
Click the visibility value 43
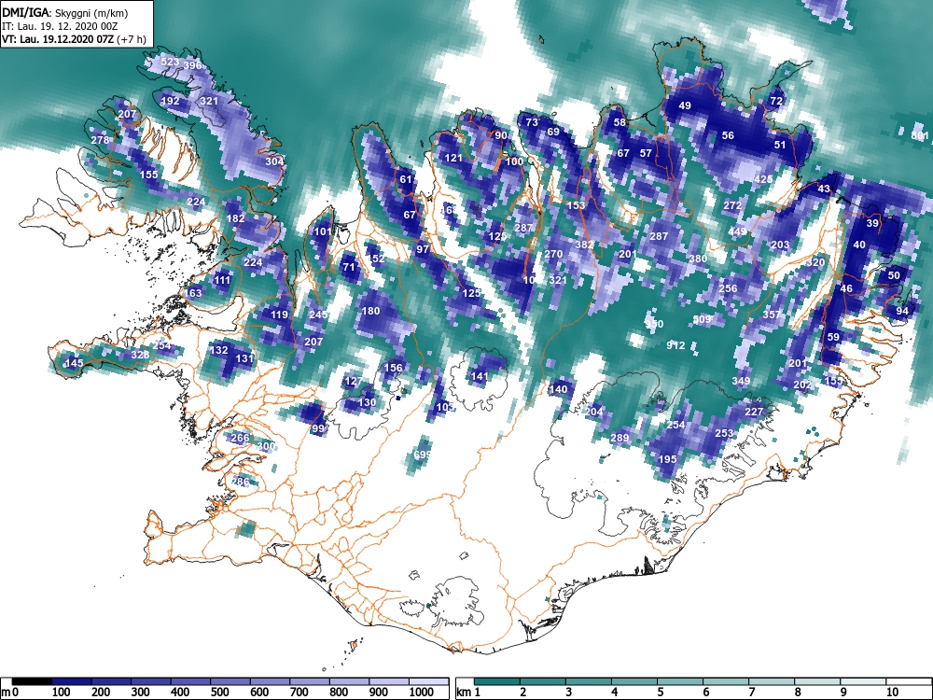pyautogui.click(x=824, y=189)
